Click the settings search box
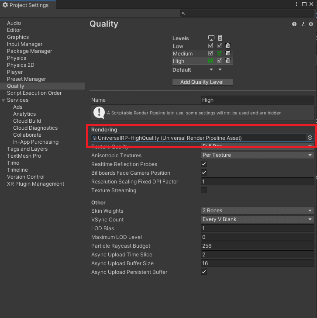This screenshot has width=317, height=318. 248,14
